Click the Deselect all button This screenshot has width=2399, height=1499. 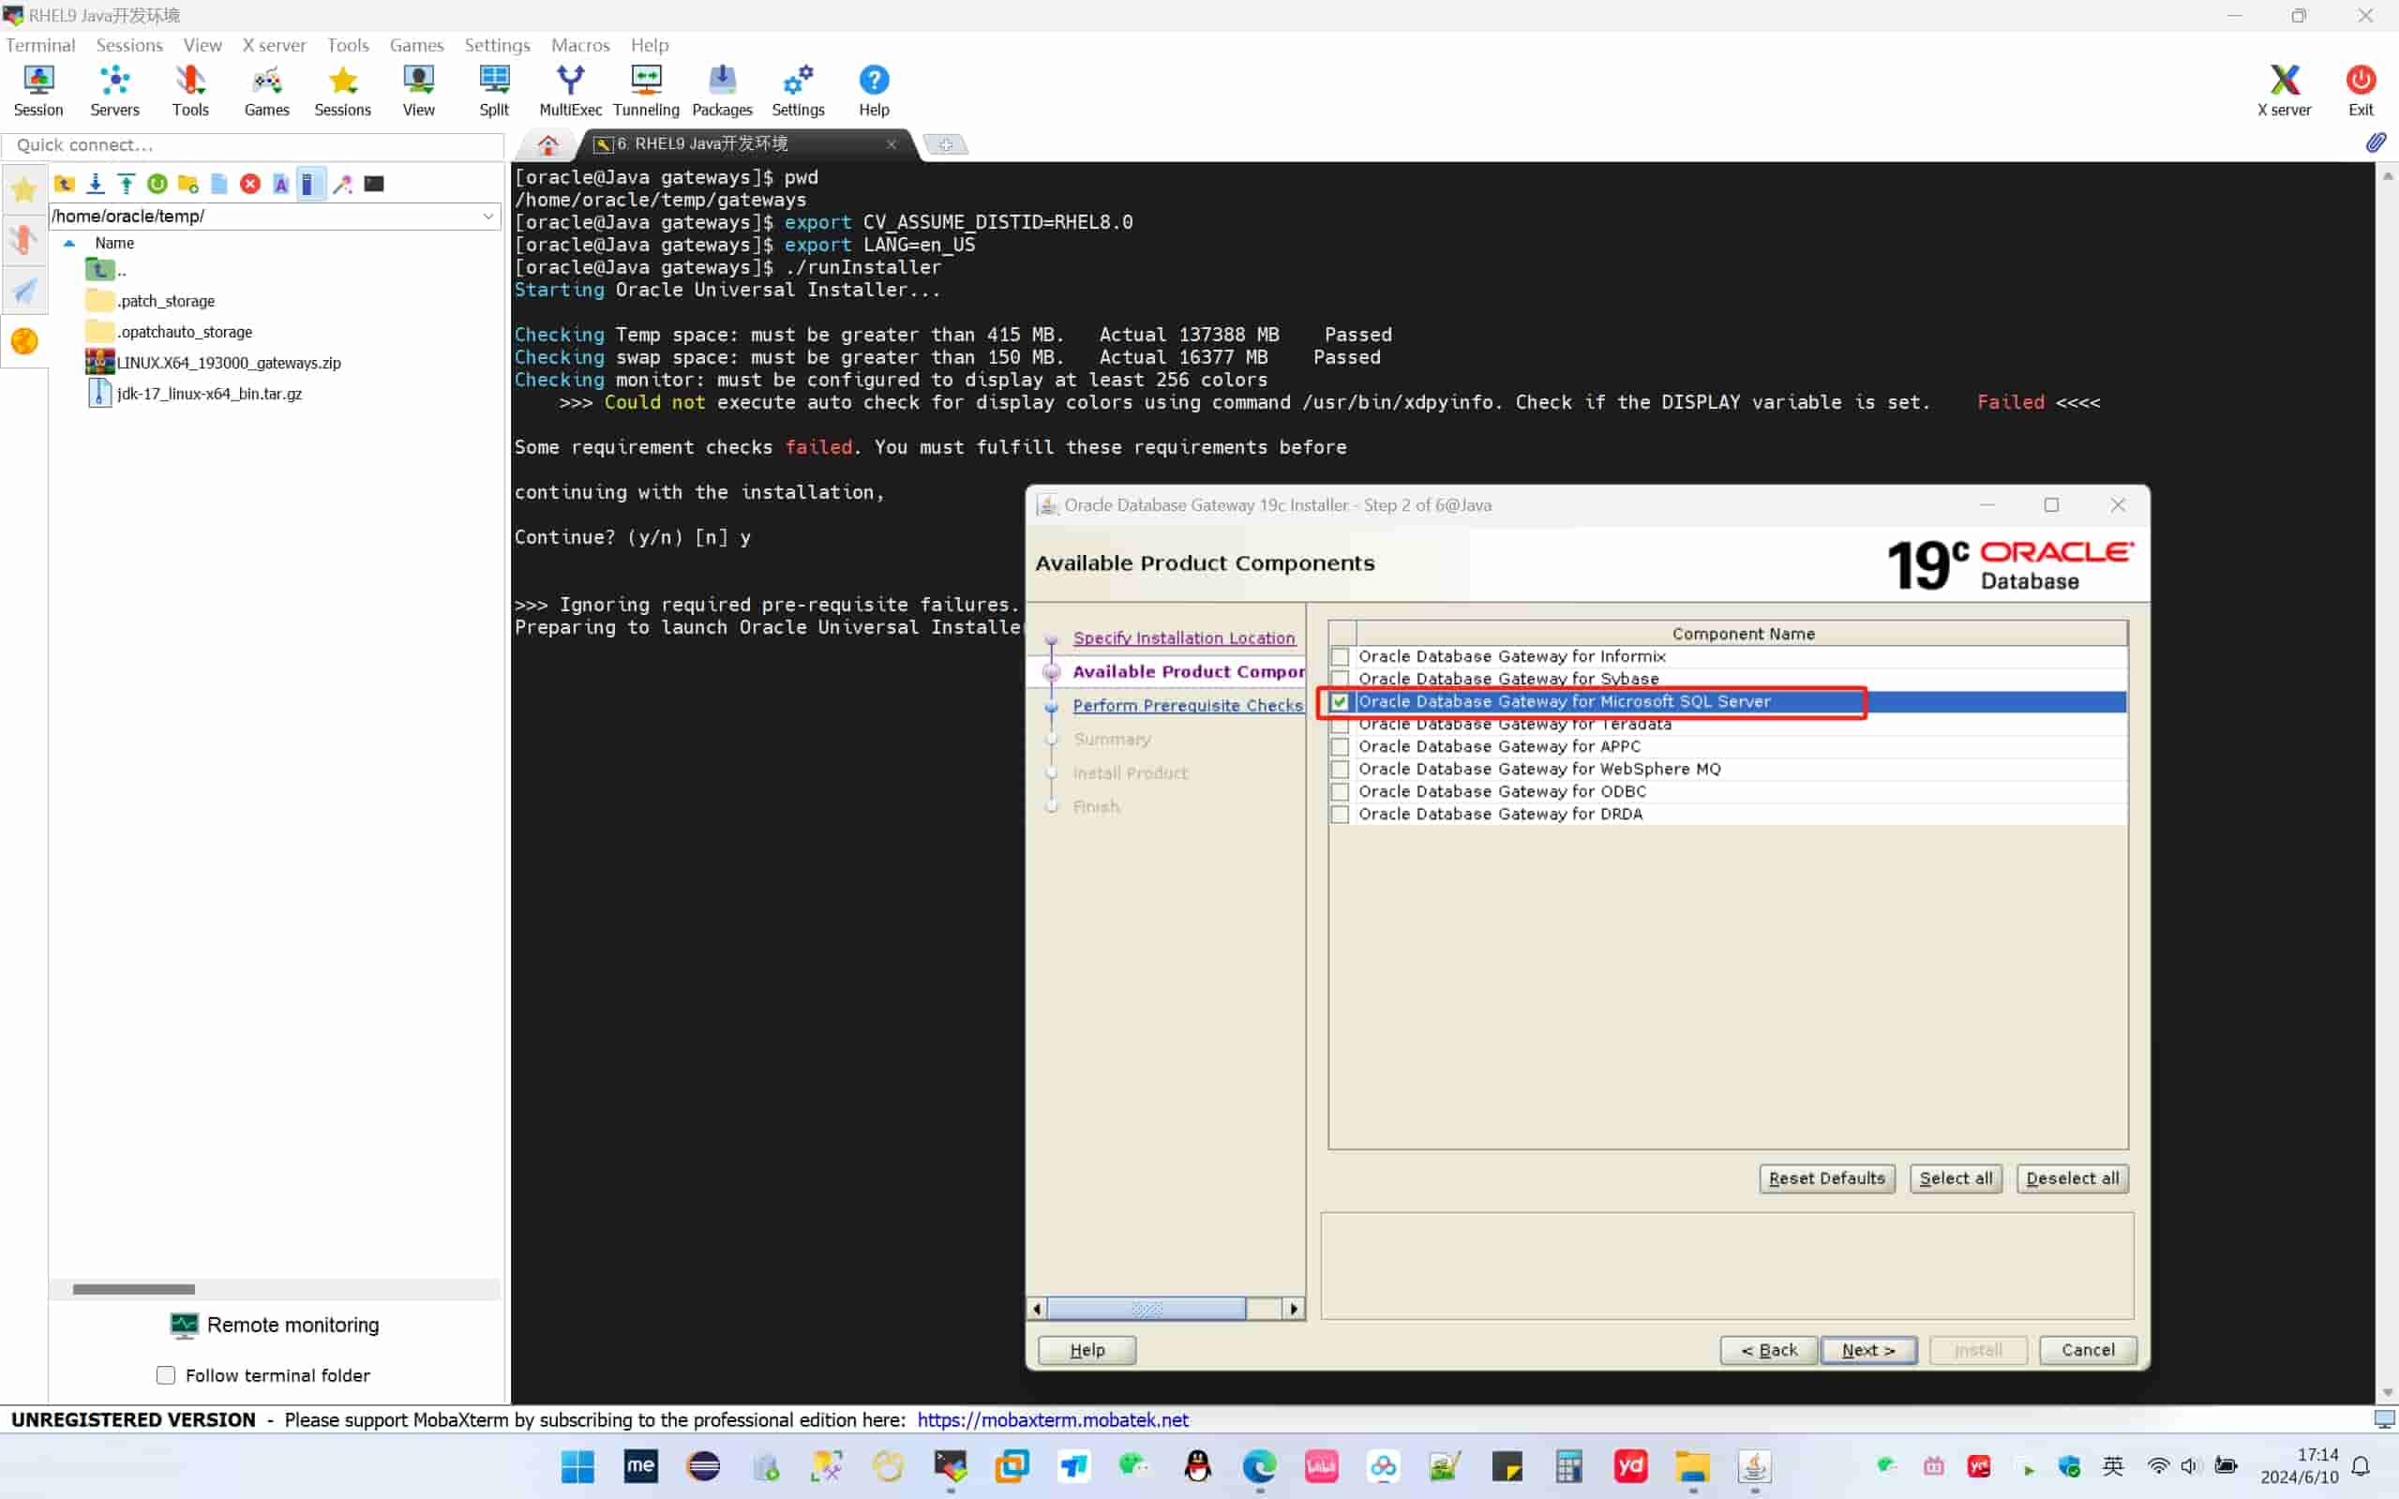2072,1178
